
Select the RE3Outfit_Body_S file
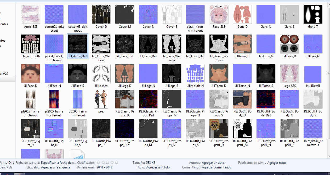[313, 99]
